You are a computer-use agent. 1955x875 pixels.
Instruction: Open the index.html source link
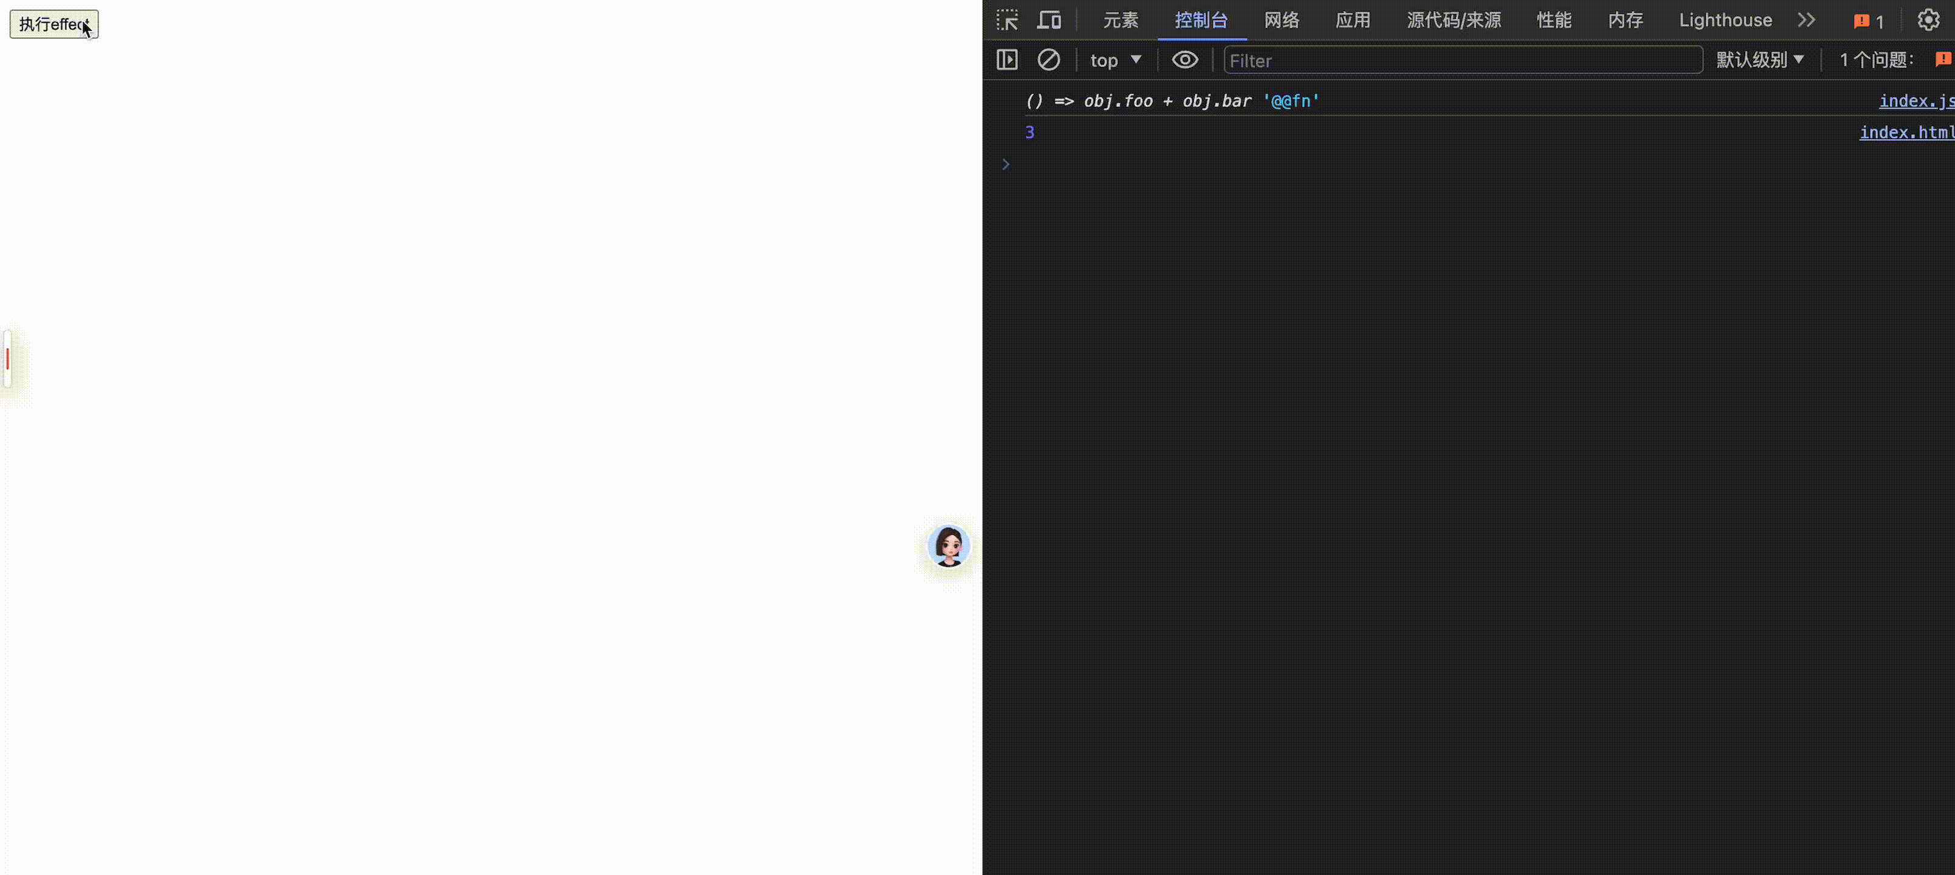click(1906, 132)
